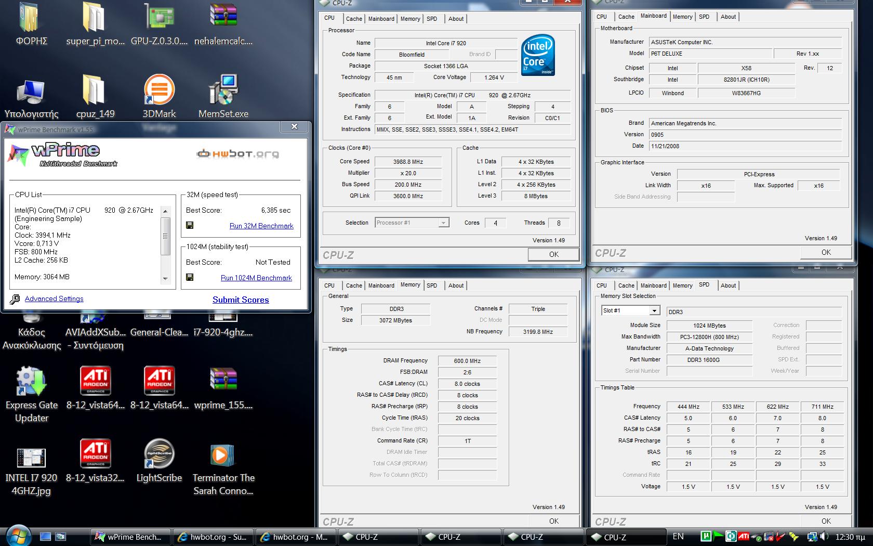Screen dimensions: 873x546
Task: Switch to hwbot.org - Su... taskbar button
Action: pos(213,537)
